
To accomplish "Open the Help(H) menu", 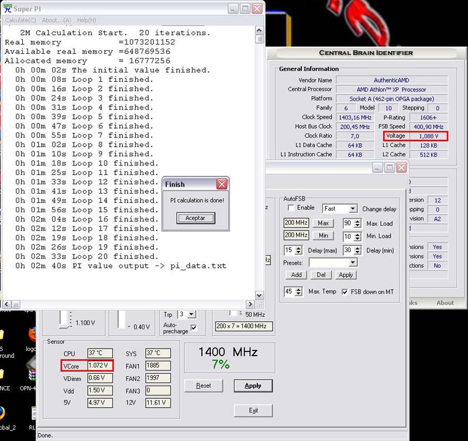I will (x=87, y=20).
